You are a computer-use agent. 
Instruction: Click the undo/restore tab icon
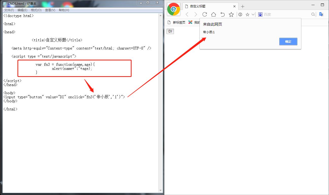[222, 14]
